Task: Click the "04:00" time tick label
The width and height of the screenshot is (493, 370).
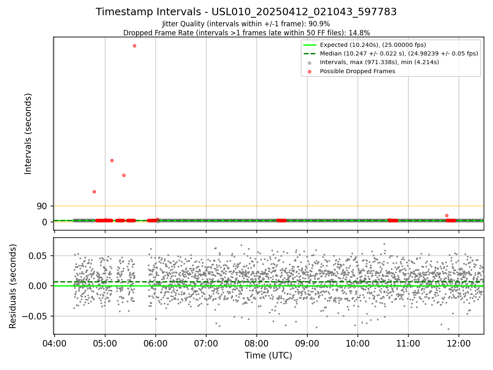Action: point(55,344)
